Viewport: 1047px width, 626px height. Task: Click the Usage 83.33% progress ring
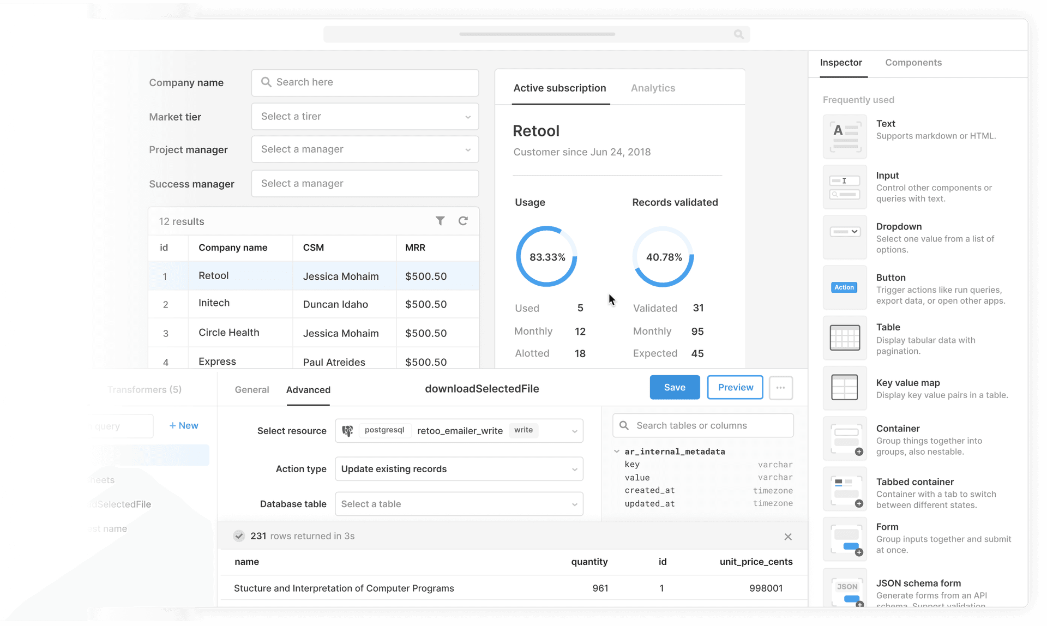[x=547, y=257]
